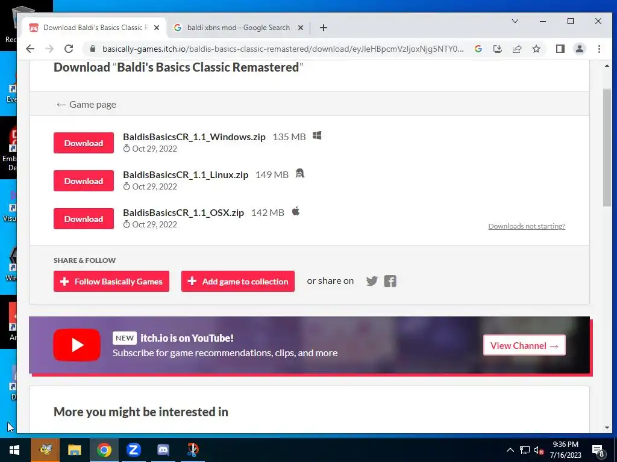Download BaldisBasicsCR_1.1_Linux.zip
This screenshot has height=462, width=617.
(x=84, y=180)
